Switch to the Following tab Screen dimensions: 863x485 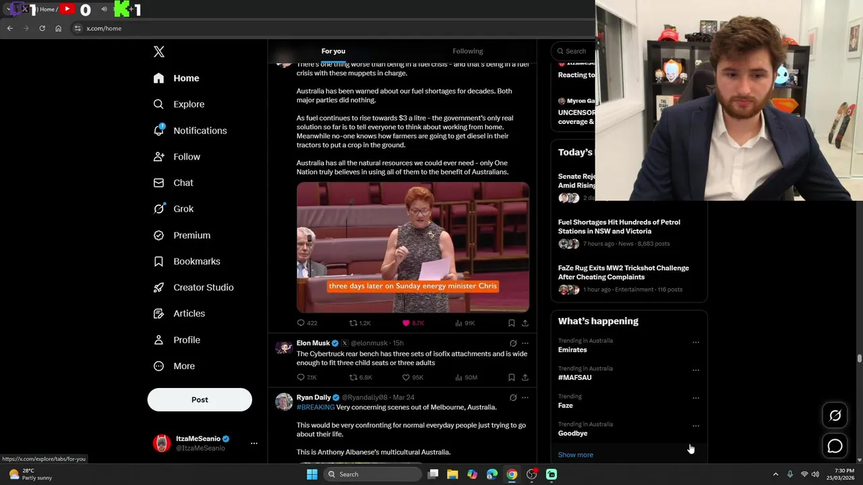click(x=467, y=51)
